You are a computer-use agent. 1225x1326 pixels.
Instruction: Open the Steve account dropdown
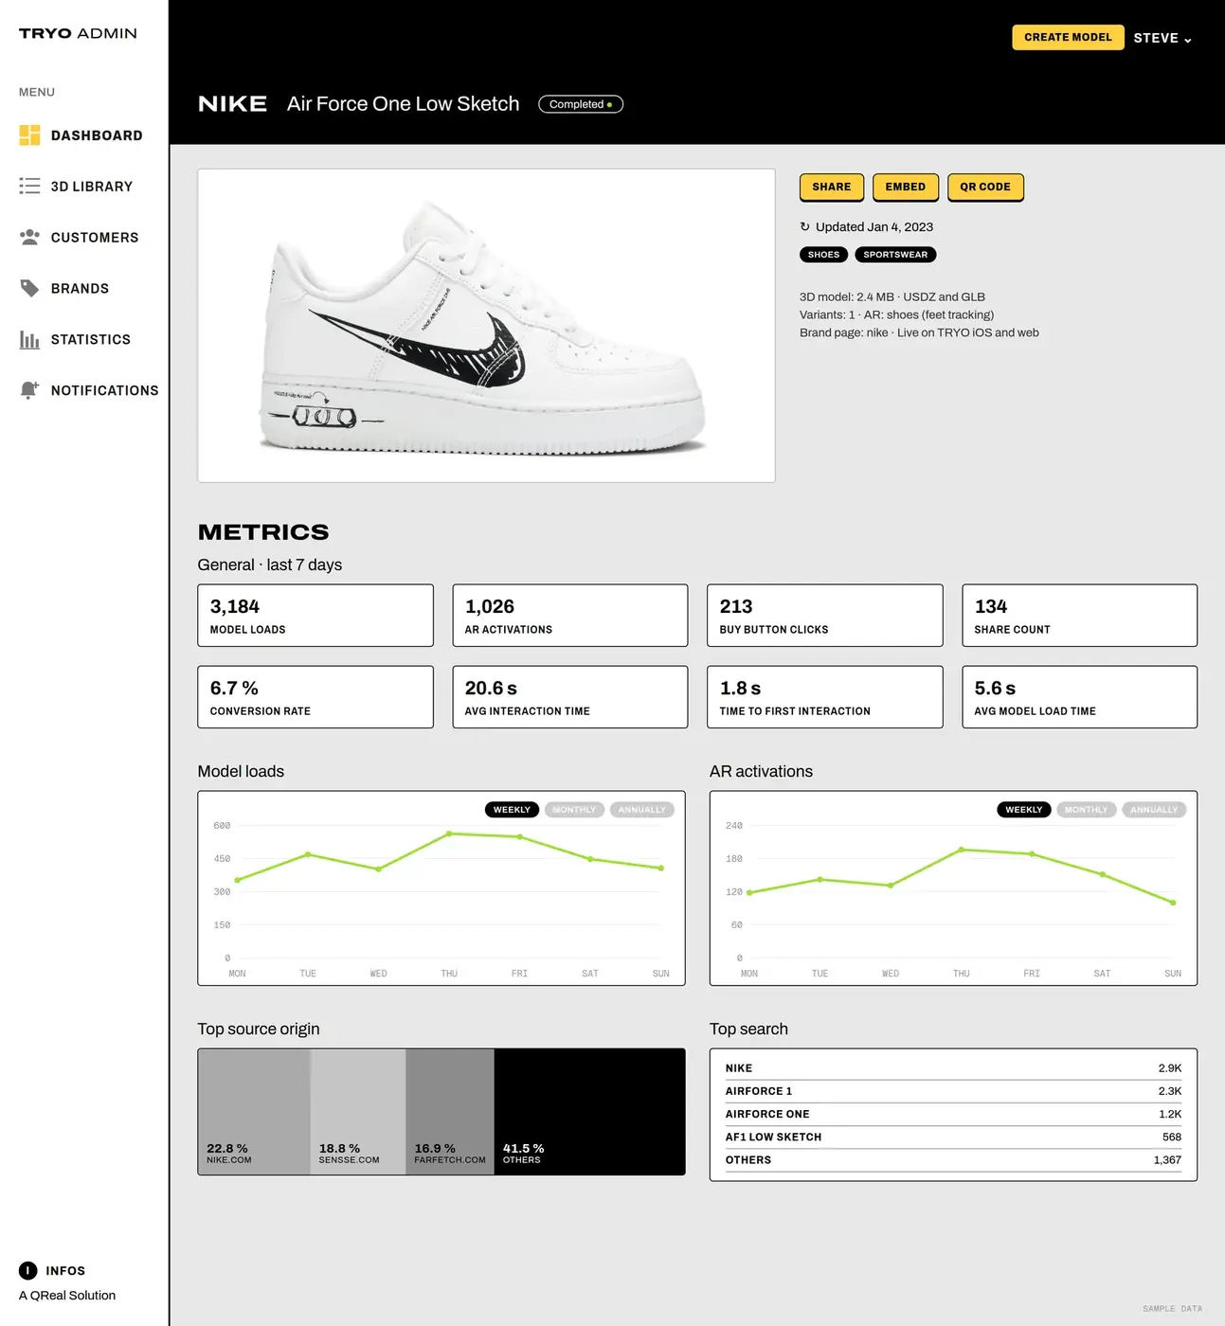click(x=1162, y=38)
